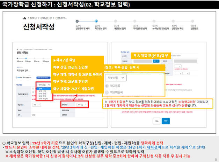Click step 2 학교정보 입력 circle
This screenshot has width=219, height=162.
(x=96, y=20)
